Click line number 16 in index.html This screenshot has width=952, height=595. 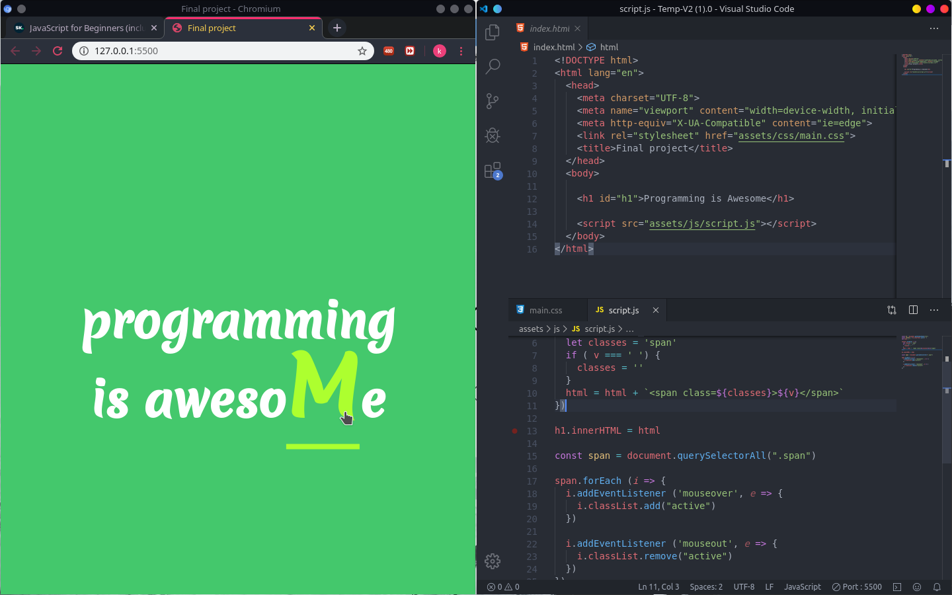pyautogui.click(x=532, y=249)
